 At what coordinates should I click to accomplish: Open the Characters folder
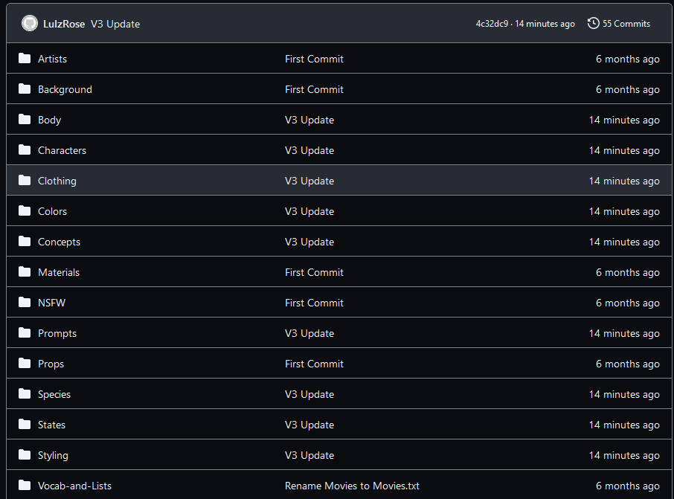click(62, 150)
